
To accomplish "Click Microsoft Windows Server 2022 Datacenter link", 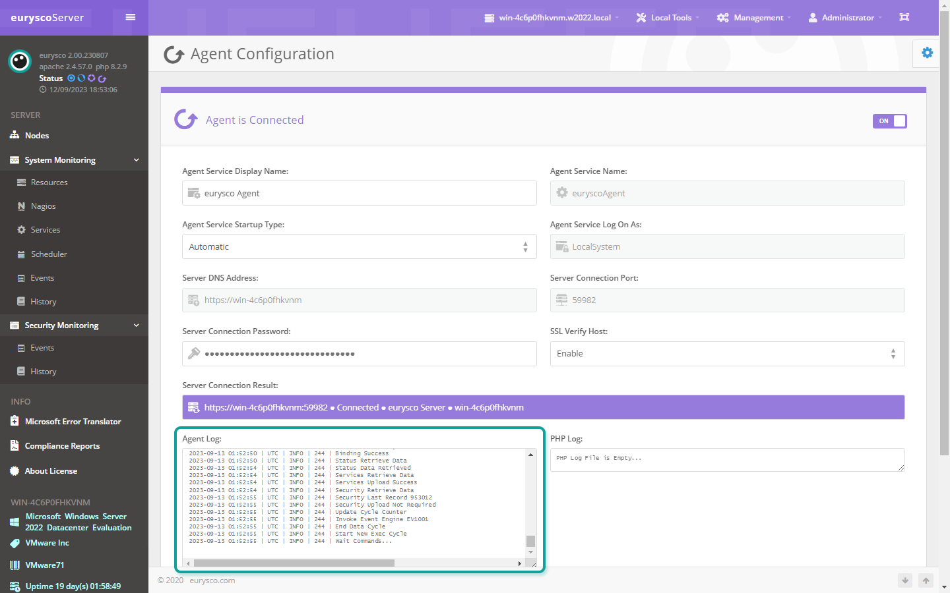I will pos(79,522).
